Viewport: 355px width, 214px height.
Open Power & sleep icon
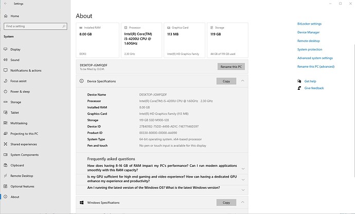tap(5, 91)
